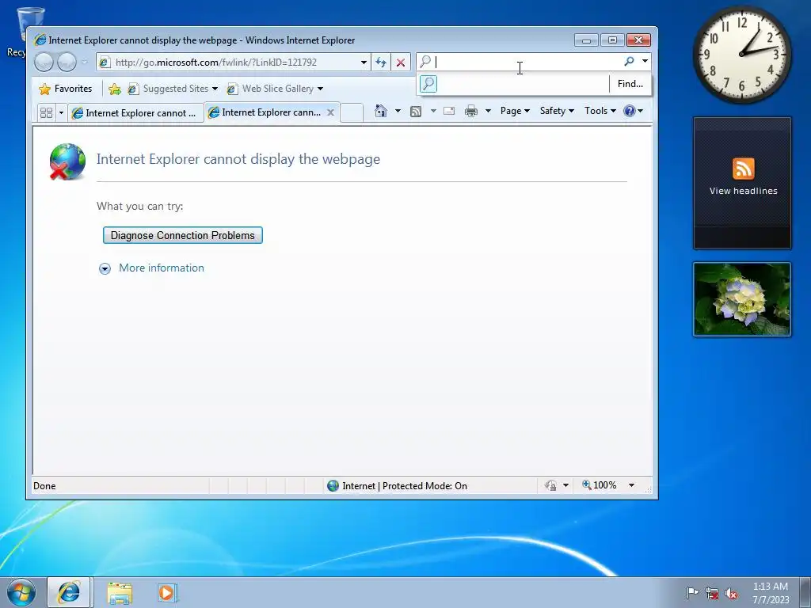Open the Quick Tabs view icon
This screenshot has width=811, height=608.
pyautogui.click(x=46, y=112)
